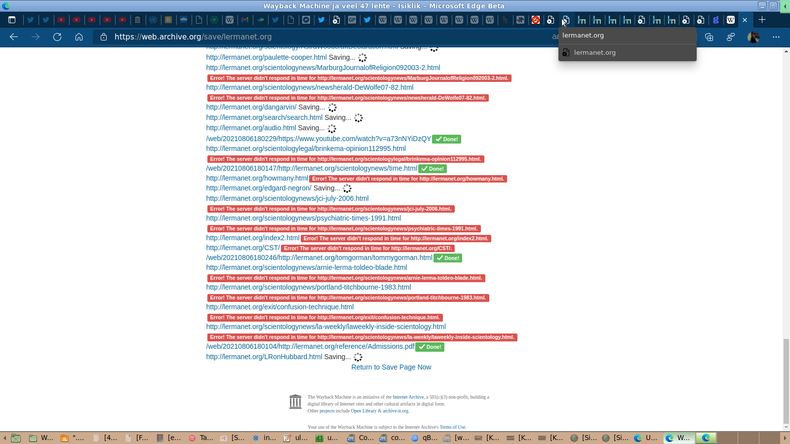The image size is (790, 444).
Task: Open Edge Settings and more menu
Action: click(x=776, y=37)
